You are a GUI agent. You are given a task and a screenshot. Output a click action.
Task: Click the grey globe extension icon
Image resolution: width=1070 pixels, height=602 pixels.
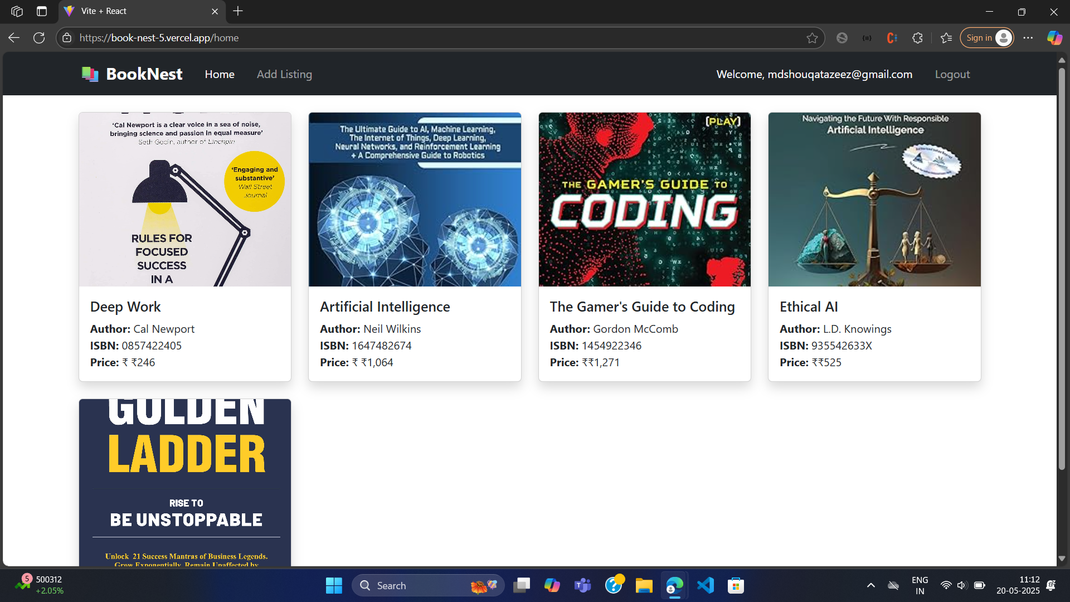[842, 38]
